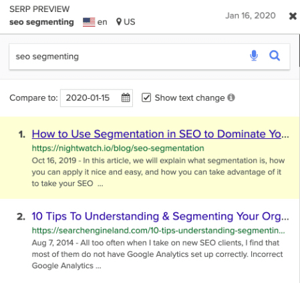Click the Jan 16, 2020 date text
The image size is (300, 285).
pyautogui.click(x=251, y=16)
